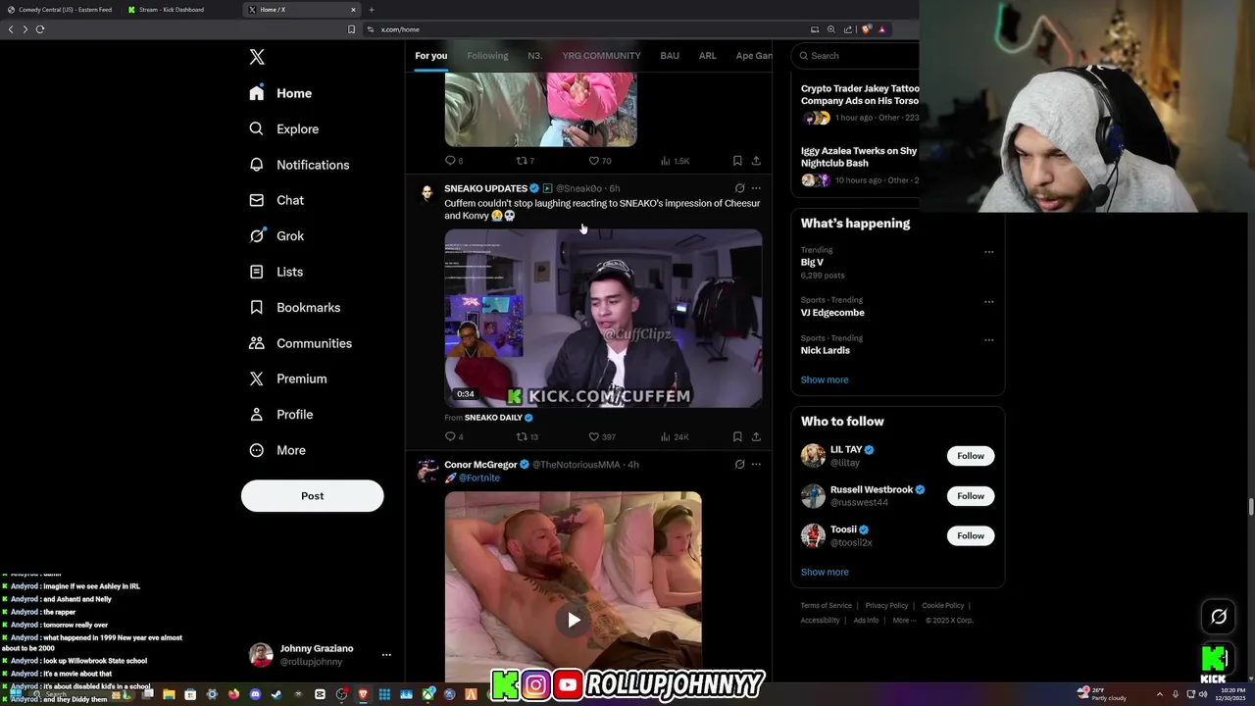Open the More menu in the sidebar
1255x706 pixels.
click(276, 450)
